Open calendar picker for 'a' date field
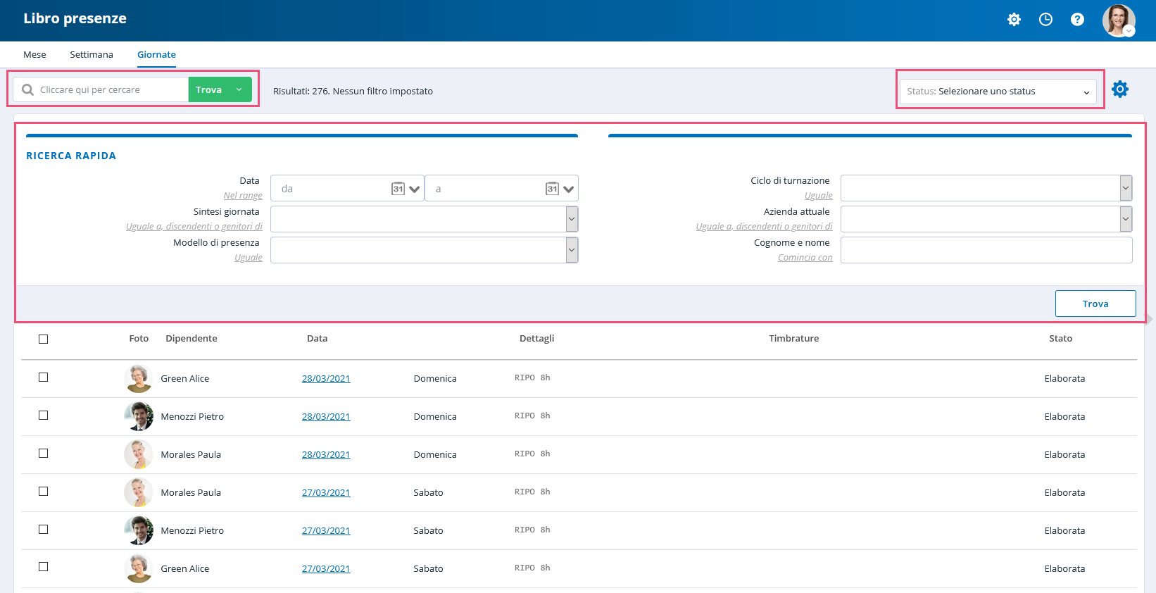The image size is (1156, 593). pos(553,189)
